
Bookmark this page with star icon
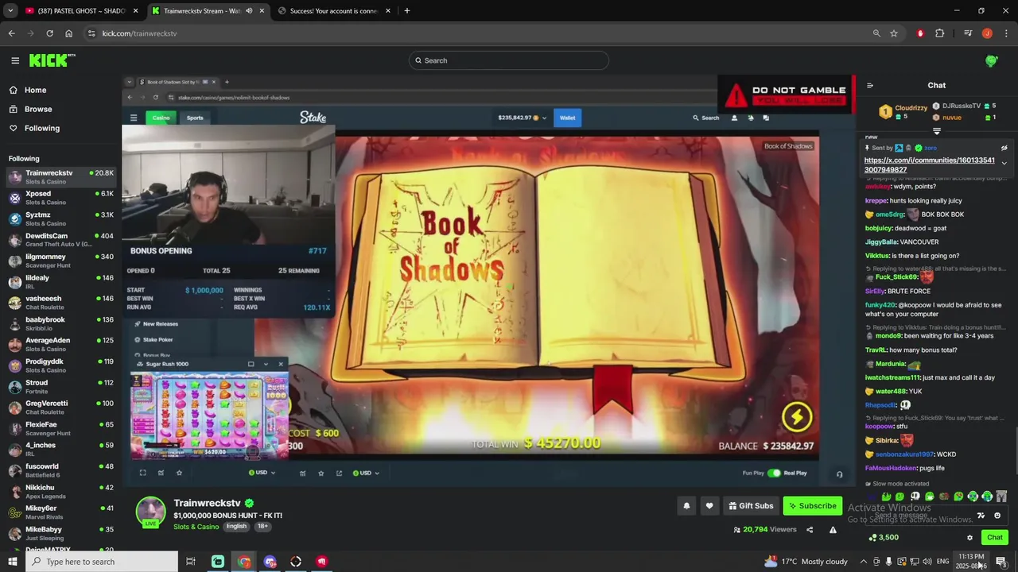point(894,33)
